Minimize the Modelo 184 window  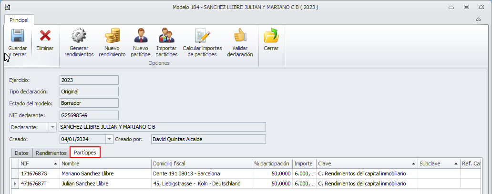[x=451, y=7]
